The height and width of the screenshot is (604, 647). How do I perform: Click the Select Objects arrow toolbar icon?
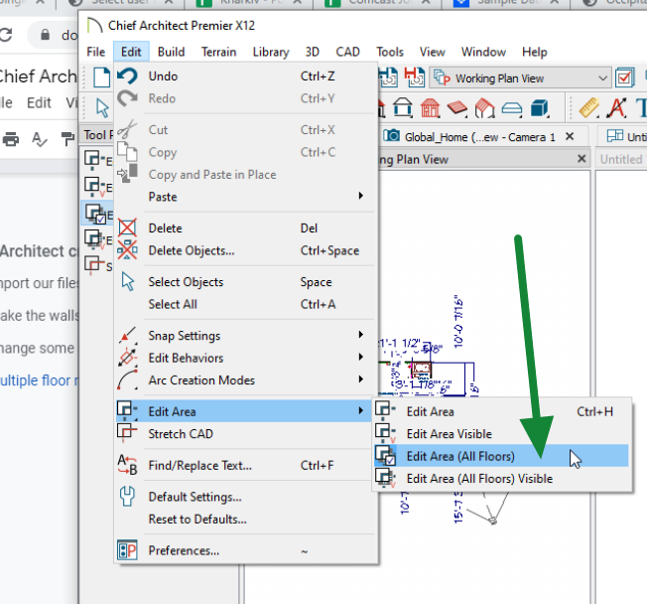tap(101, 107)
